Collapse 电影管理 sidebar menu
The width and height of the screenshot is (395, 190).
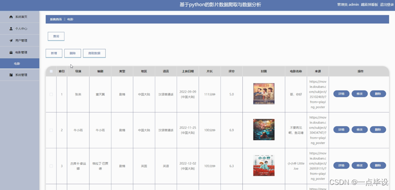click(20, 53)
